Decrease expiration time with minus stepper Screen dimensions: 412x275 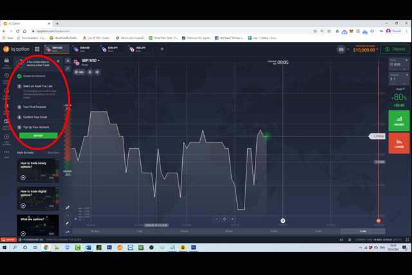point(393,69)
